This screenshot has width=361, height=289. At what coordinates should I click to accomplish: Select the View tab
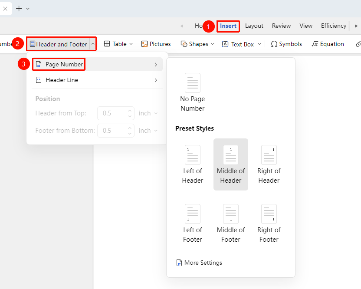click(x=306, y=26)
